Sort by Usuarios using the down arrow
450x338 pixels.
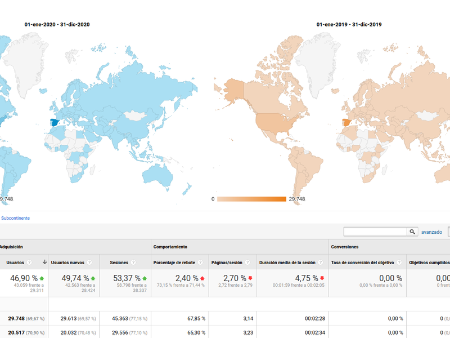click(44, 263)
